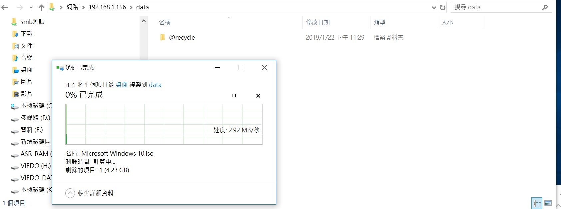Pause the file copy operation

tap(234, 95)
